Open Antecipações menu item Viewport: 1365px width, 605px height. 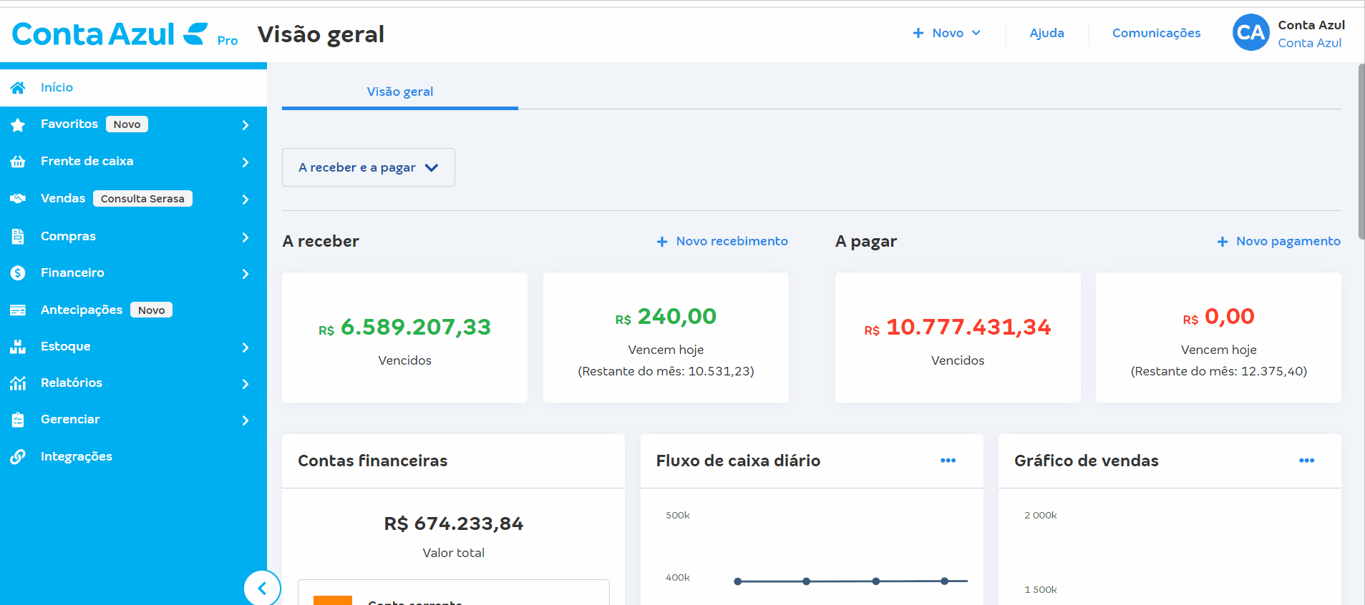82,310
